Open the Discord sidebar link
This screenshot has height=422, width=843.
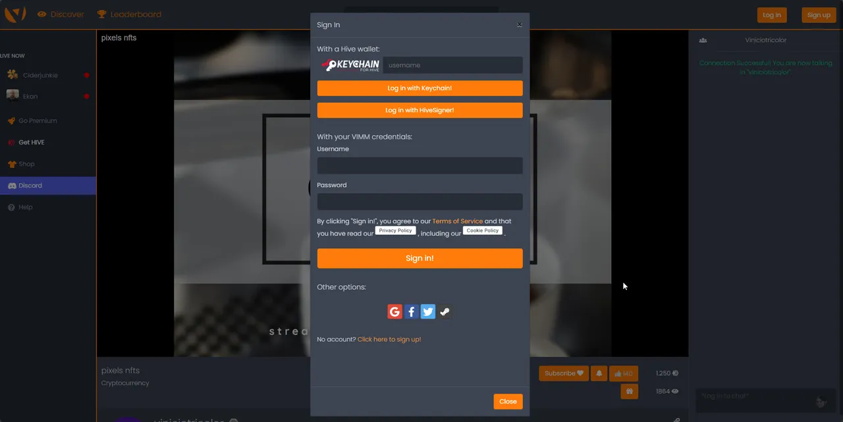click(47, 186)
